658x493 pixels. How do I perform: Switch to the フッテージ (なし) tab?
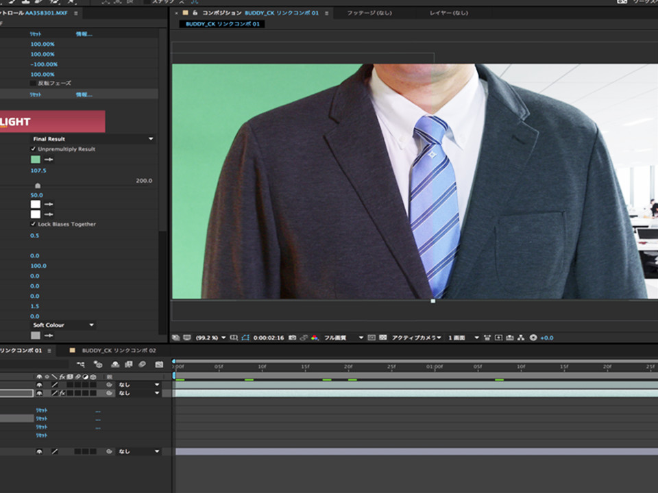click(369, 13)
